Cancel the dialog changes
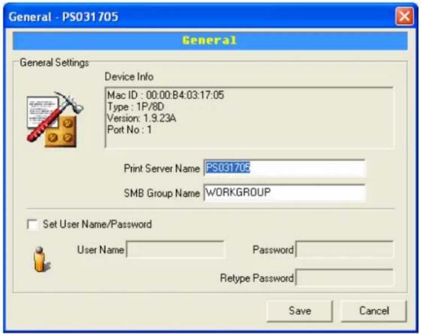The width and height of the screenshot is (421, 334). (x=374, y=311)
